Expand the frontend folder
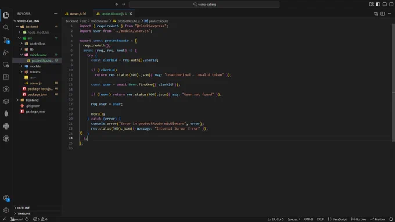 [17, 100]
